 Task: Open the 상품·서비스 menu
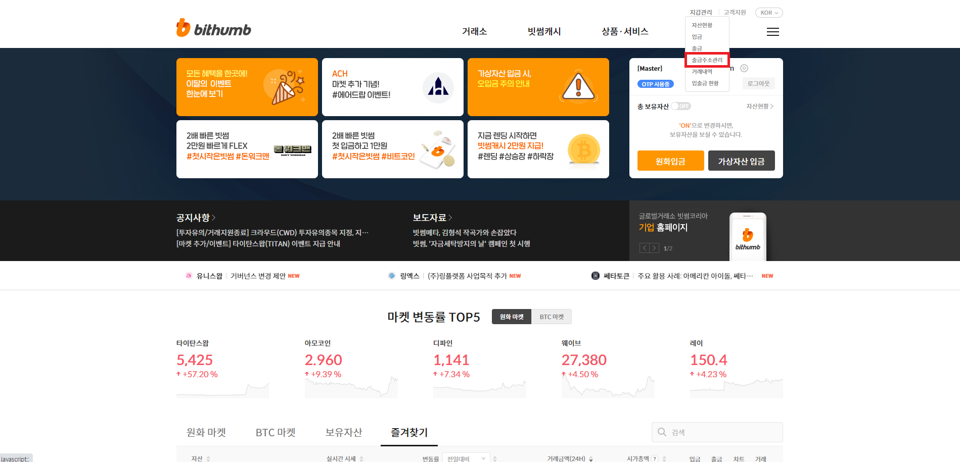625,31
